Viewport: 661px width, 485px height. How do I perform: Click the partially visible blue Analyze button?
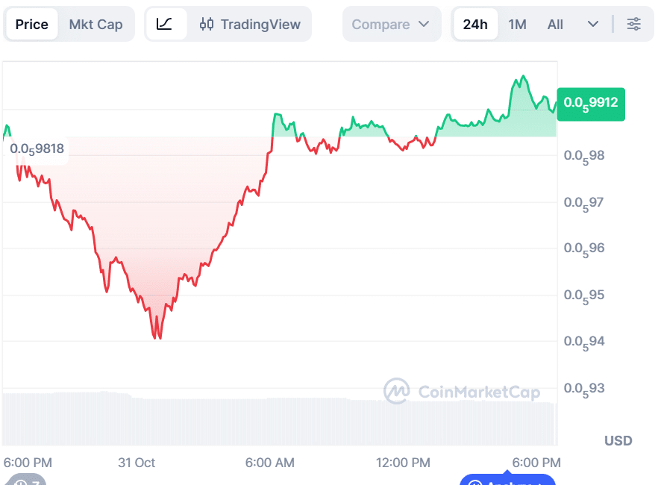(507, 480)
